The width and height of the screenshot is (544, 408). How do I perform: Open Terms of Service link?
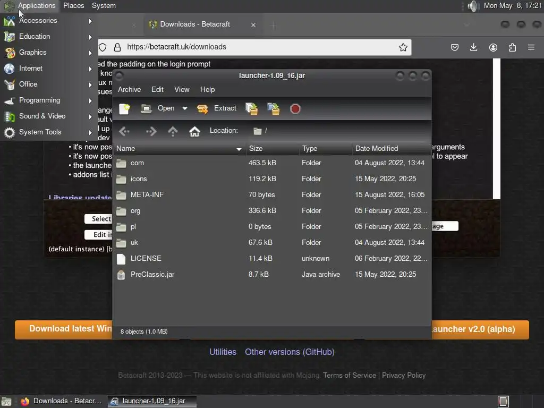click(x=350, y=376)
